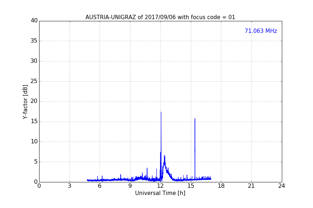Image resolution: width=313 pixels, height=208 pixels.
Task: Click the '71.063 MHz' frequency label
Action: 261,31
